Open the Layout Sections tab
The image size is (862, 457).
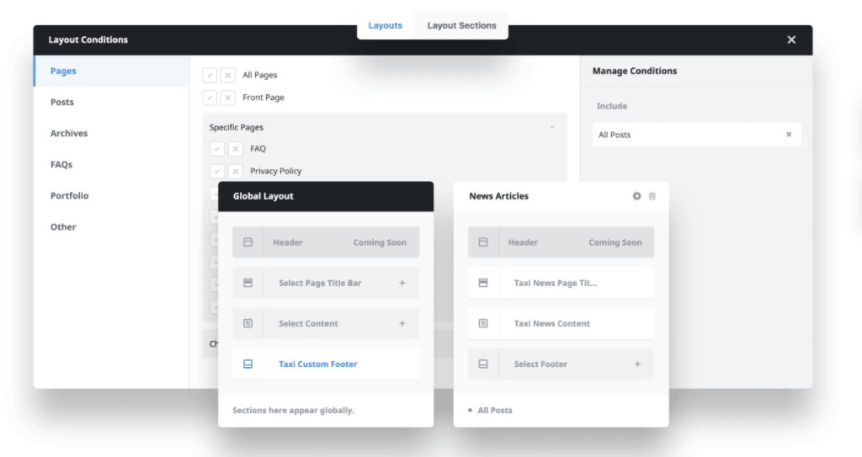pos(461,25)
